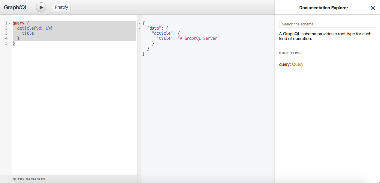The image size is (380, 183).
Task: Close the Documentation Explorer via the X icon
Action: point(373,8)
